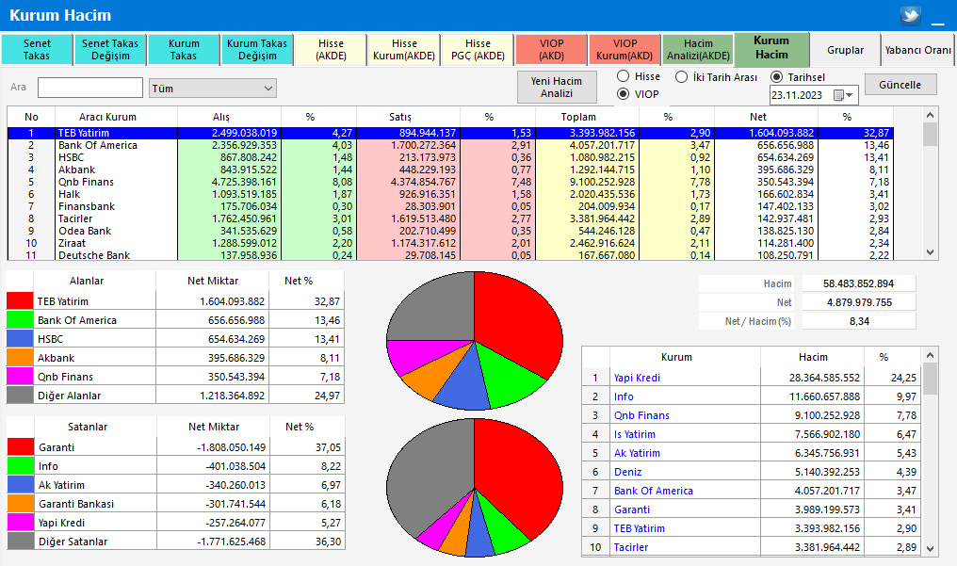Click the orange swatch beside Akbank
This screenshot has height=566, width=957.
pyautogui.click(x=20, y=358)
